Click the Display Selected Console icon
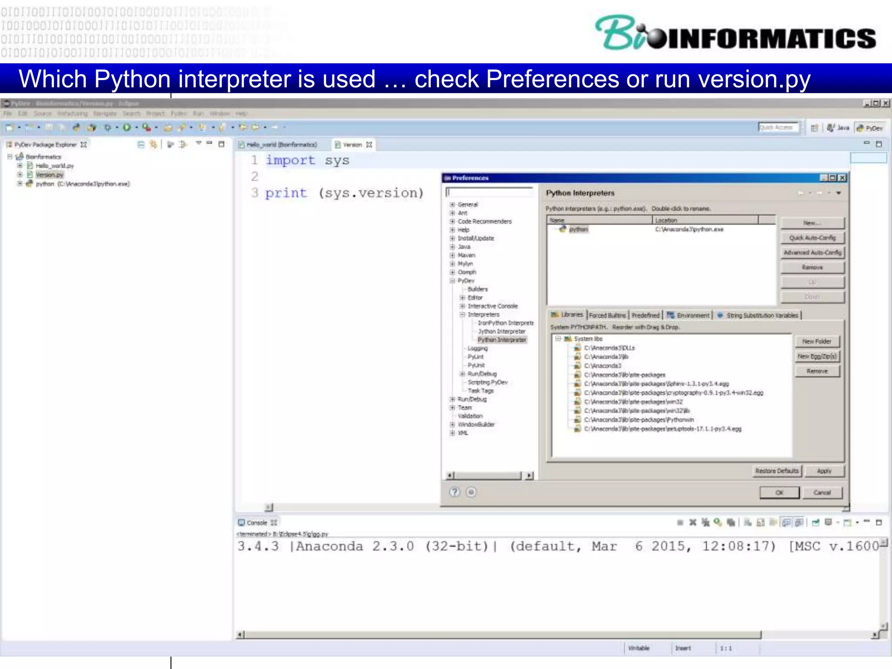This screenshot has width=892, height=669. [828, 522]
